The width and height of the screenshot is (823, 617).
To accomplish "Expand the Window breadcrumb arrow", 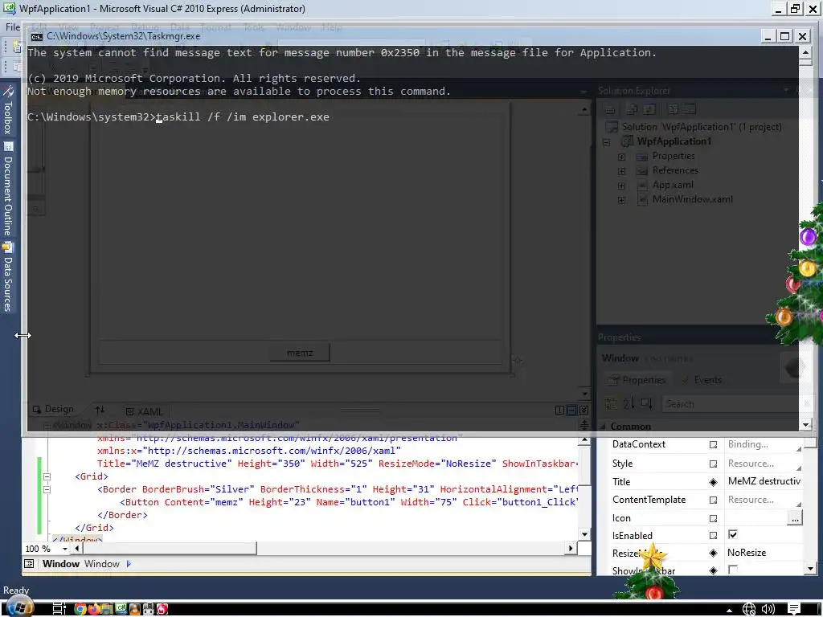I will click(129, 564).
